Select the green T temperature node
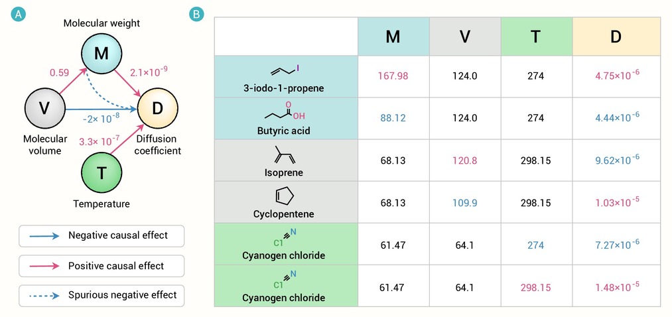Image resolution: width=672 pixels, height=317 pixels. tap(101, 172)
